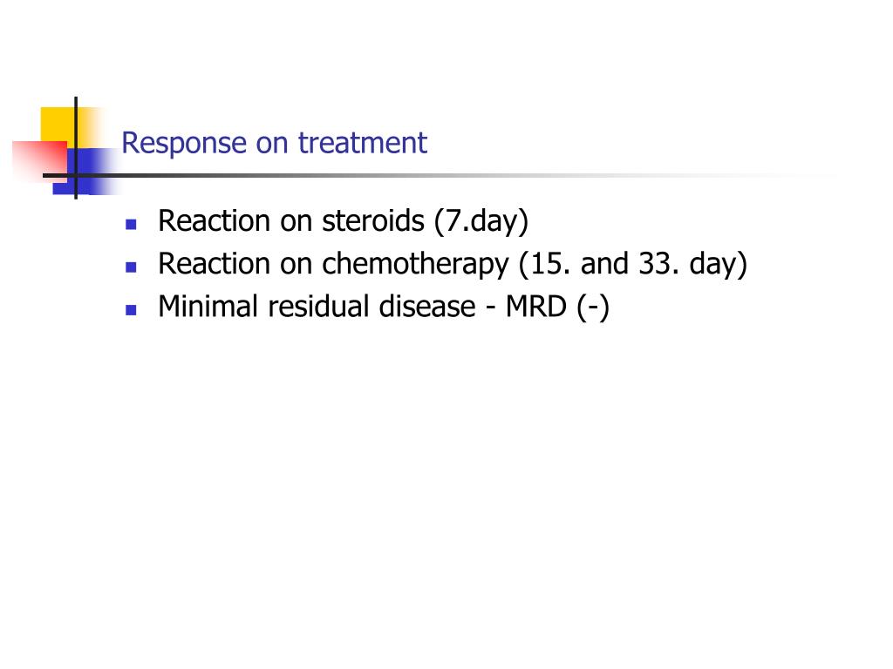This screenshot has height=669, width=893.
Task: Click the words "Minimal residual disease"
Action: tap(317, 307)
